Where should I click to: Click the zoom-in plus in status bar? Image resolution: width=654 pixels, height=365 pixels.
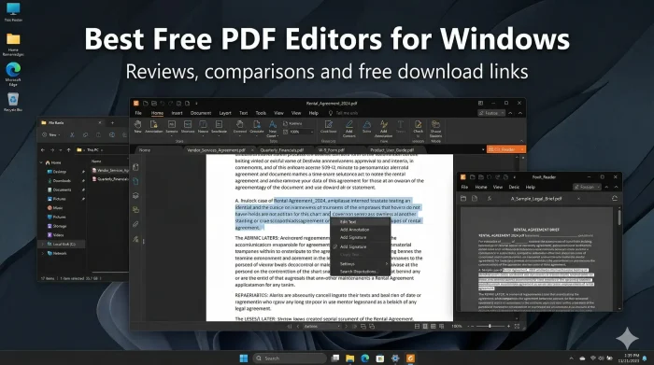click(508, 326)
